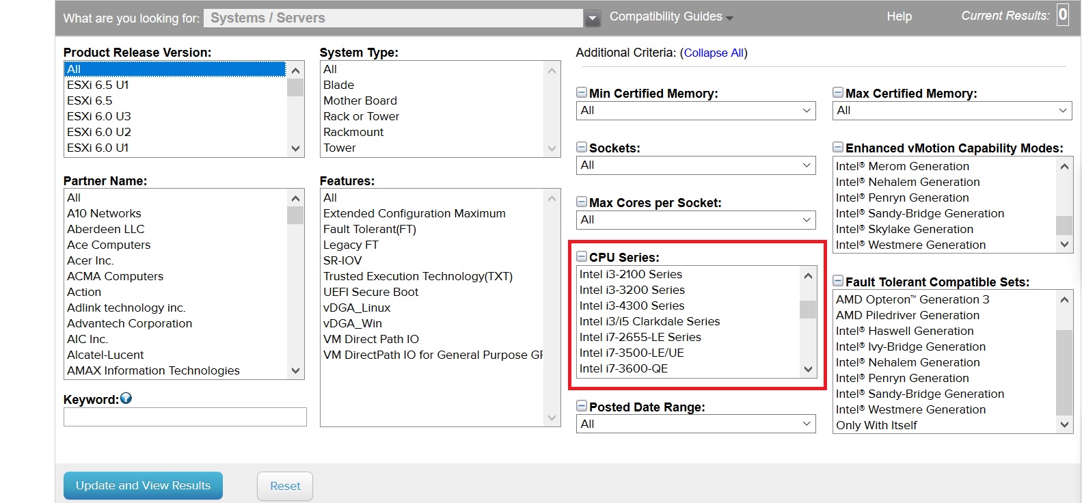Select All in Product Release Version list
This screenshot has width=1082, height=503.
(175, 69)
